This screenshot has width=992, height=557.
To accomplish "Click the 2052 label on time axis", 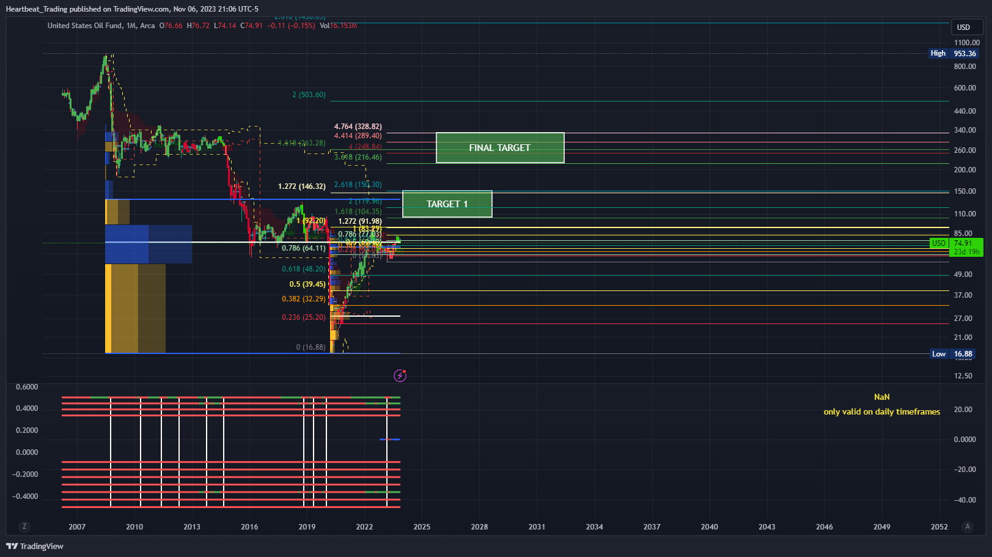I will click(x=939, y=527).
